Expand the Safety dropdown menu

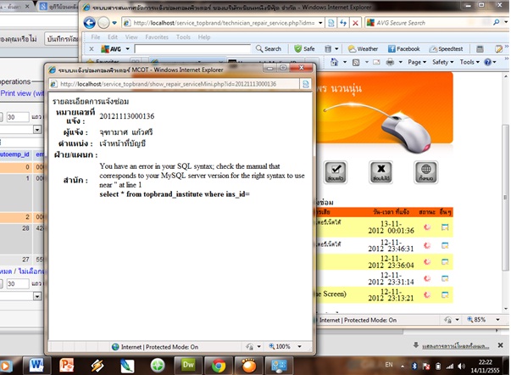coord(442,62)
